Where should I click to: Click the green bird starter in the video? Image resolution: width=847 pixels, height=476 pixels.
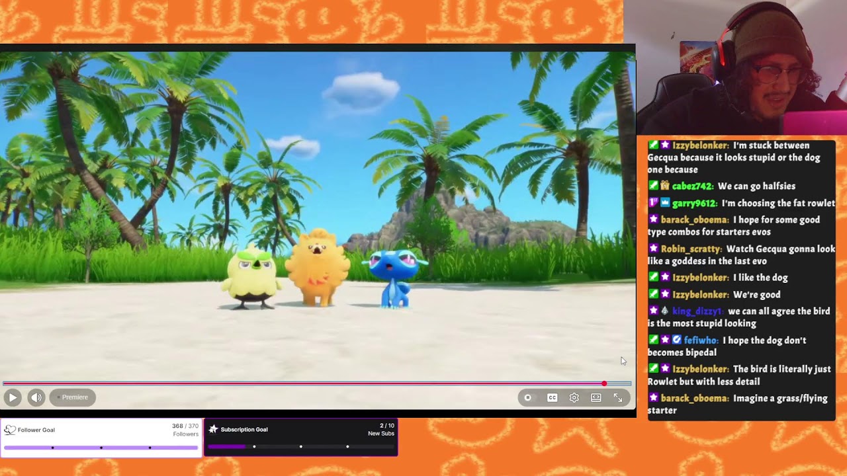[x=251, y=280]
